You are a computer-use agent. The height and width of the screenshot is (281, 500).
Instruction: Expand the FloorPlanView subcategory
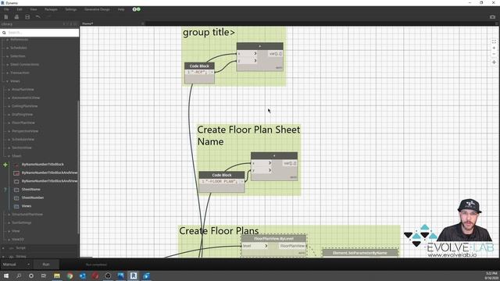[x=23, y=123]
